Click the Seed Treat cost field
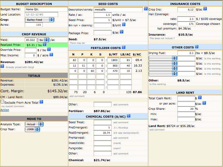This screenshot has width=223, height=167. pyautogui.click(x=102, y=122)
